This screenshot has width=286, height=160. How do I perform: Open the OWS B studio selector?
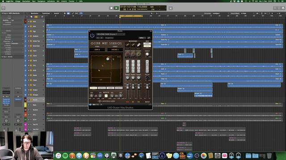coord(97,49)
